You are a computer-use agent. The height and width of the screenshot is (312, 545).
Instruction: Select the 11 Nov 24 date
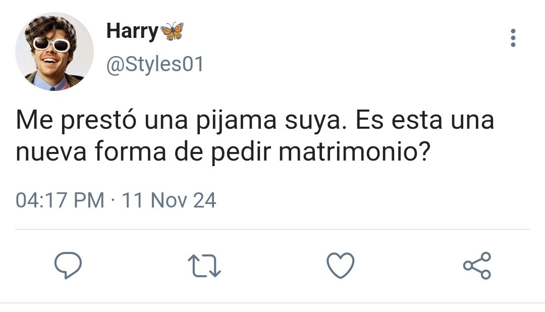[169, 200]
